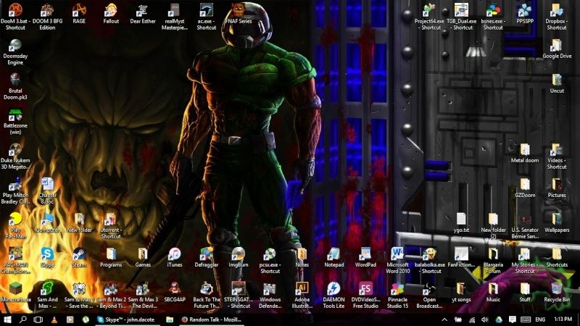580x326 pixels.
Task: Switch to Skype window on taskbar
Action: pyautogui.click(x=128, y=319)
